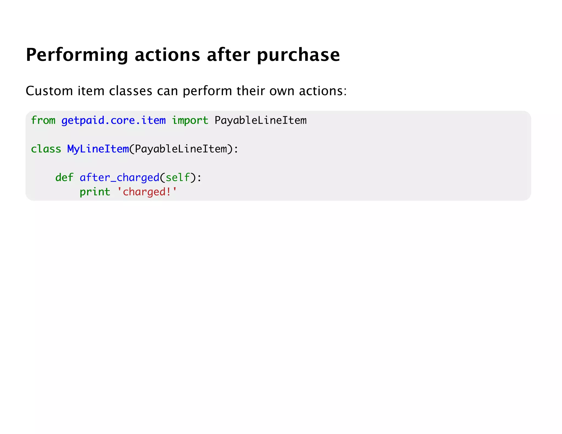Image resolution: width=562 pixels, height=434 pixels.
Task: Click the "def" keyword in the code
Action: click(x=64, y=177)
